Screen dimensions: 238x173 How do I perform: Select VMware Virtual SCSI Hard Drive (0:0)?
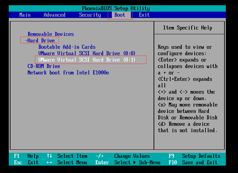click(87, 53)
